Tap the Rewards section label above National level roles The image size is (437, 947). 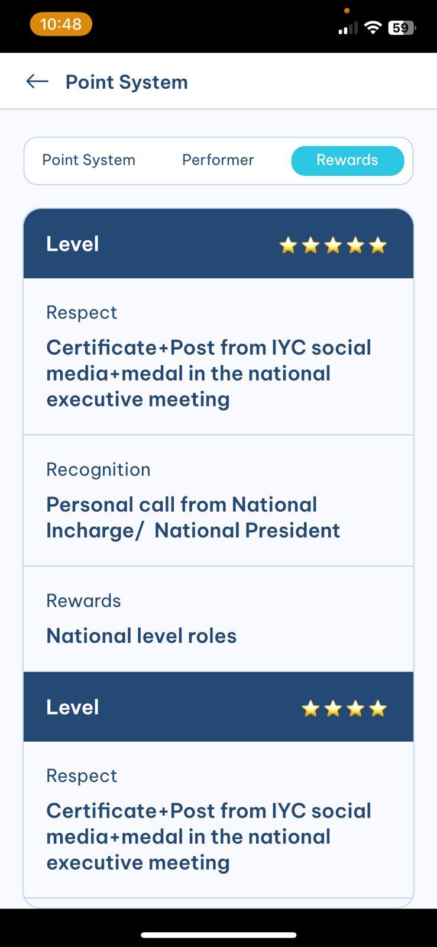83,601
